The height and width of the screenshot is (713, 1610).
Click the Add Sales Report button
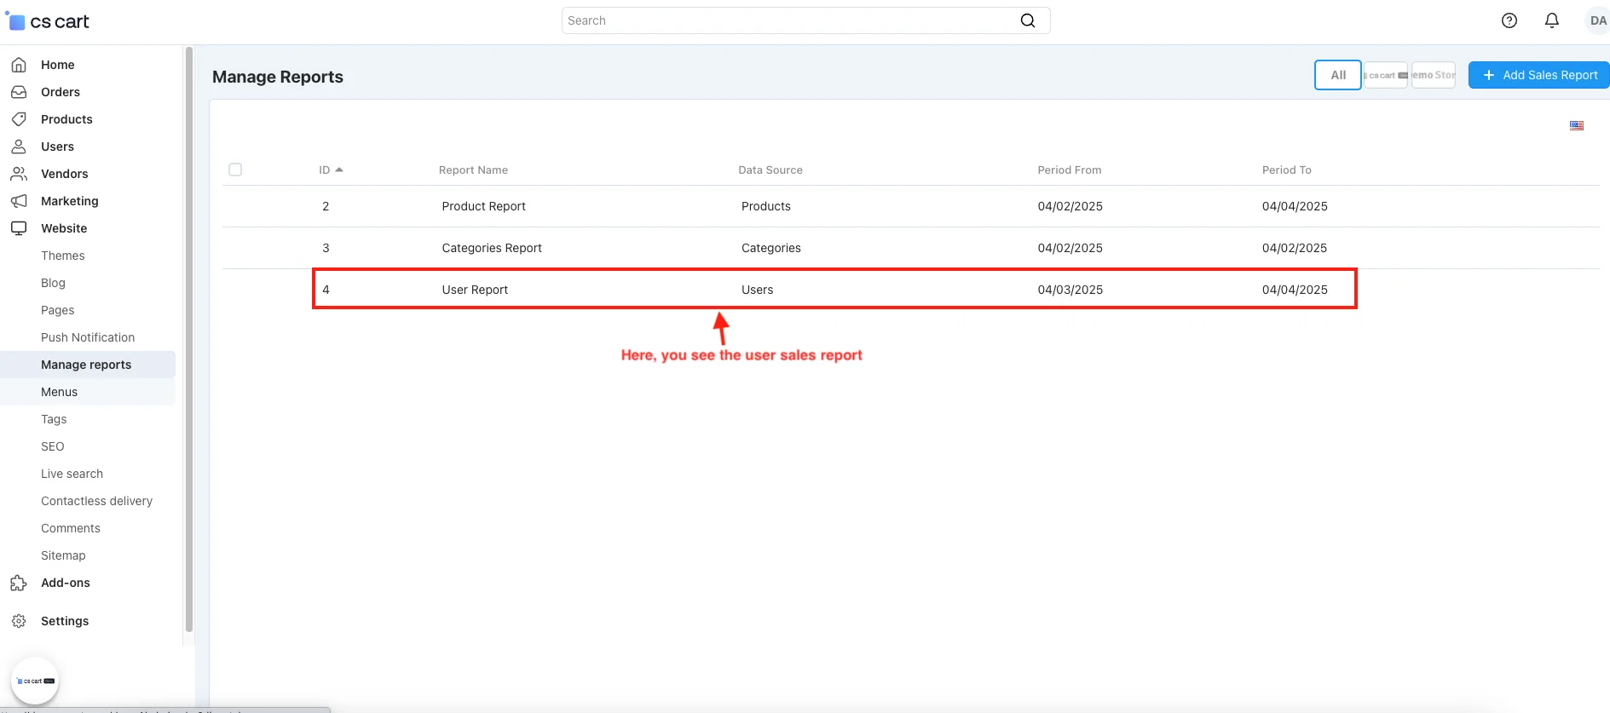point(1538,75)
